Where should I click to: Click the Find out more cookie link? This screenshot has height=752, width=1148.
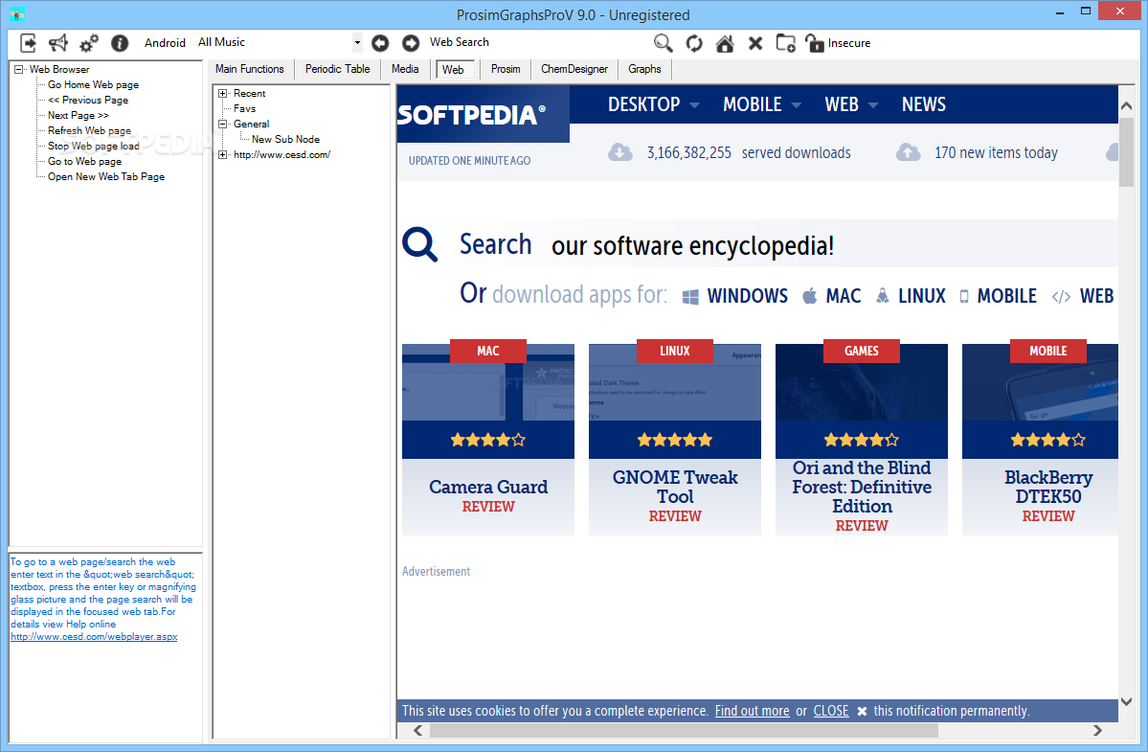tap(752, 711)
